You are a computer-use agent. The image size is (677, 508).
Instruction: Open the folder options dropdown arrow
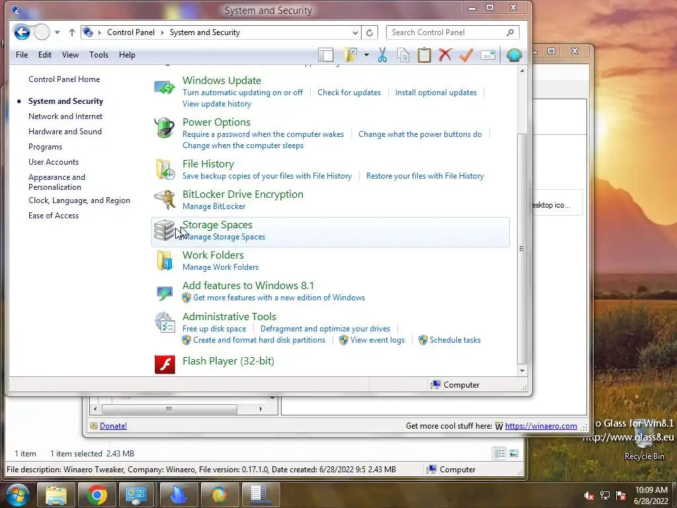[366, 55]
